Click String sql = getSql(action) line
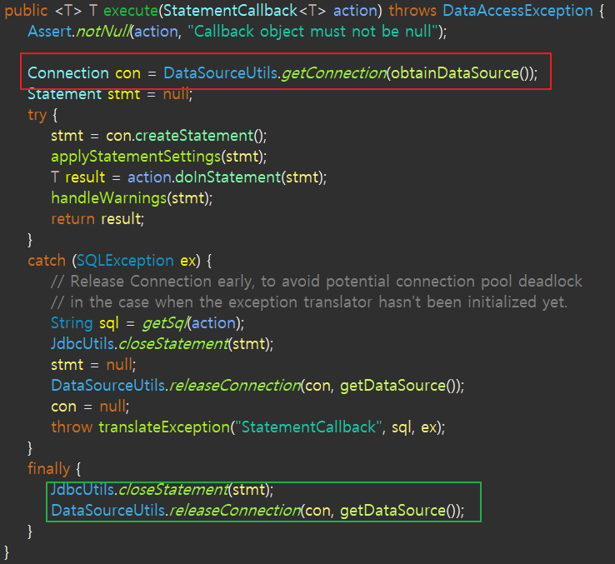 [x=147, y=323]
